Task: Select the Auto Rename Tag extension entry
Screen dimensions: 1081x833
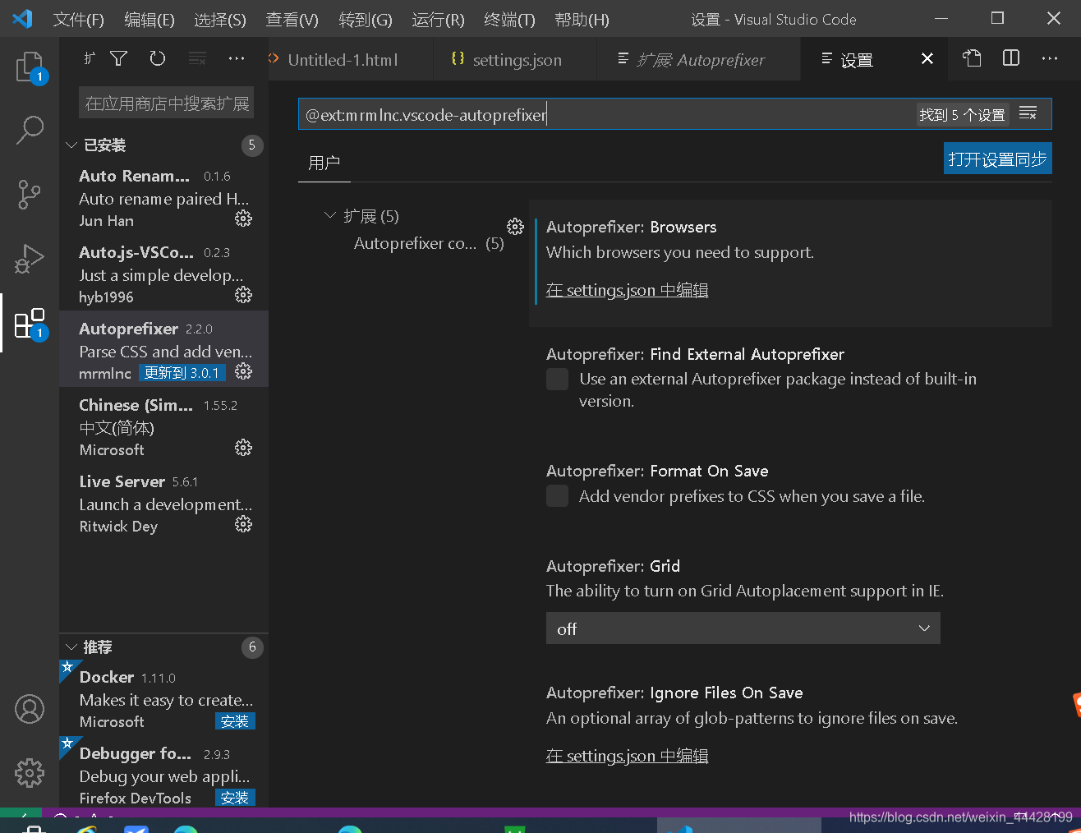Action: pos(163,197)
